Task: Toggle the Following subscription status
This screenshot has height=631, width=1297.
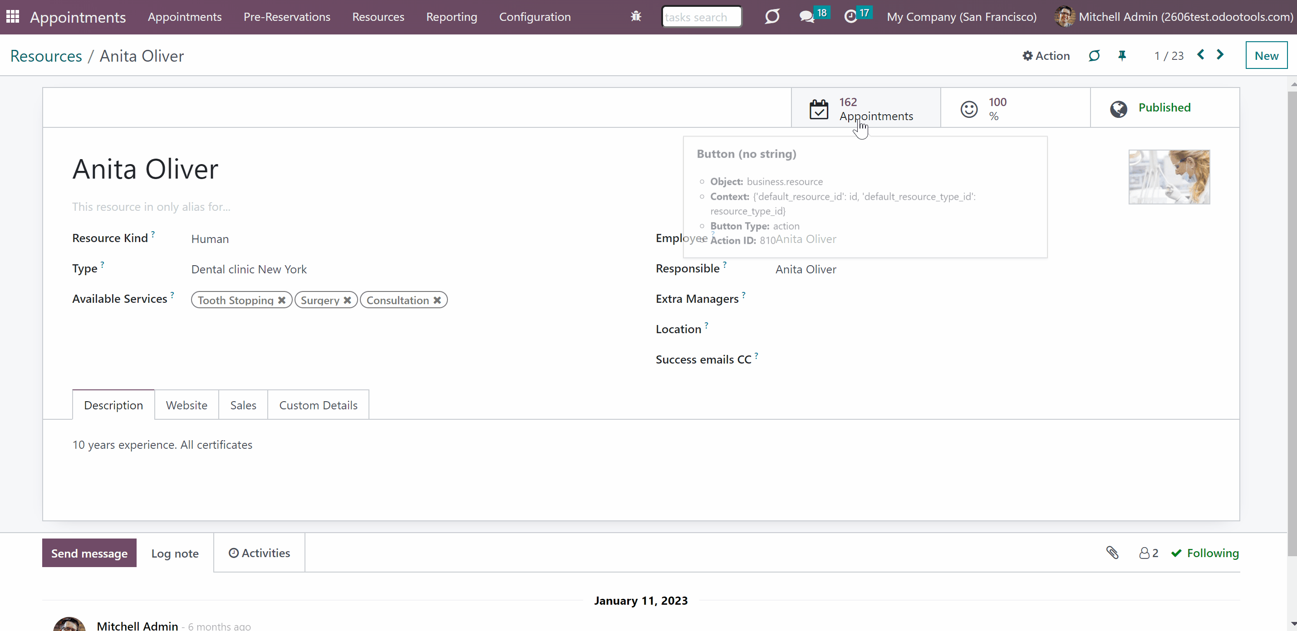Action: (1205, 553)
